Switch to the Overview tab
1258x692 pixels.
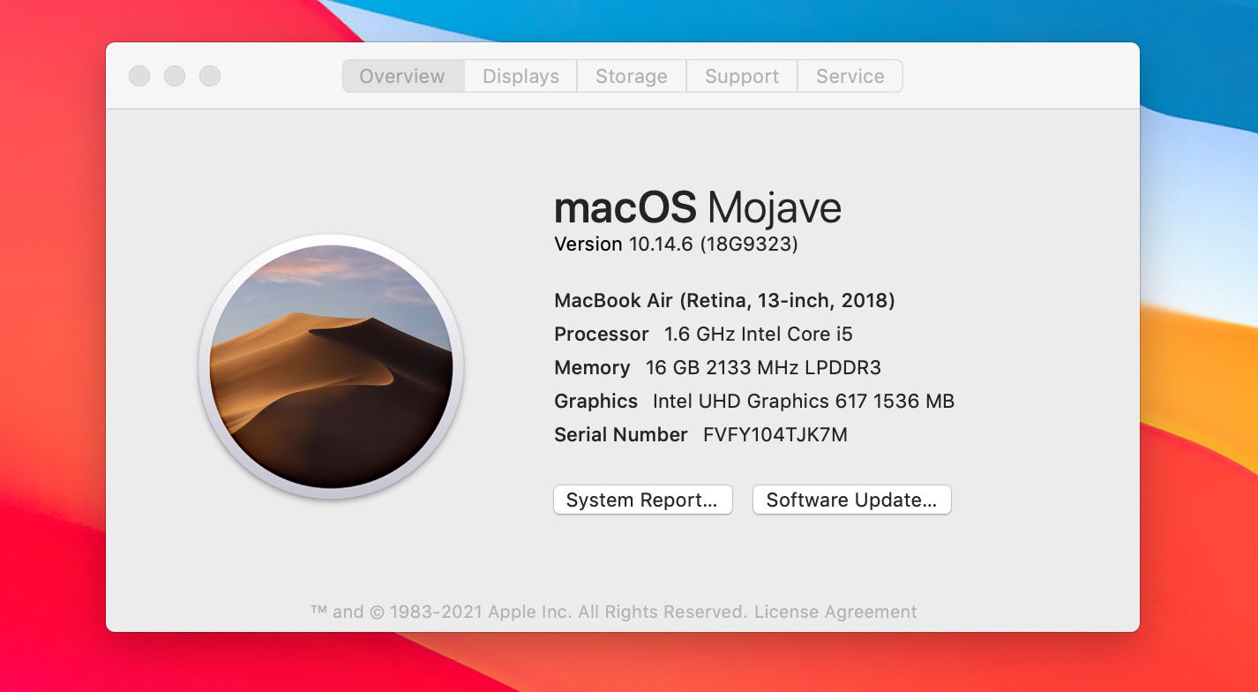point(403,76)
